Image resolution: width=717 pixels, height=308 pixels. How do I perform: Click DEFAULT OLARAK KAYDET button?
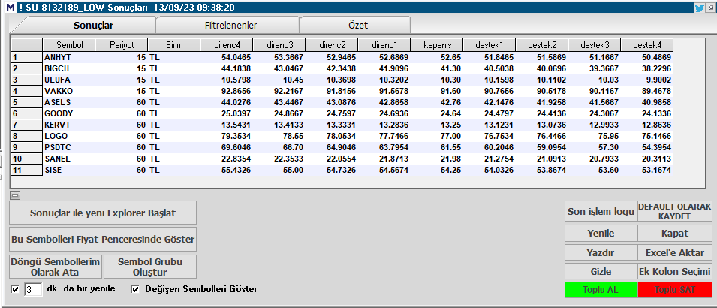[674, 211]
